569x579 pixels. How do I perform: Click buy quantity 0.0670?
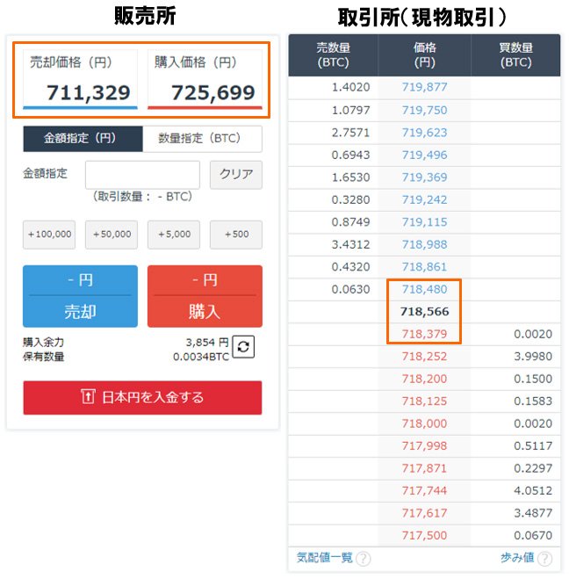pos(533,535)
